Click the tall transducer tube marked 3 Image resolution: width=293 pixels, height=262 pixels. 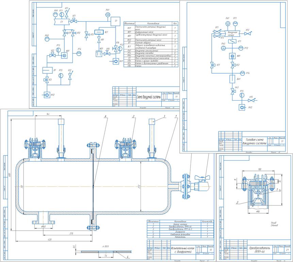click(152, 139)
